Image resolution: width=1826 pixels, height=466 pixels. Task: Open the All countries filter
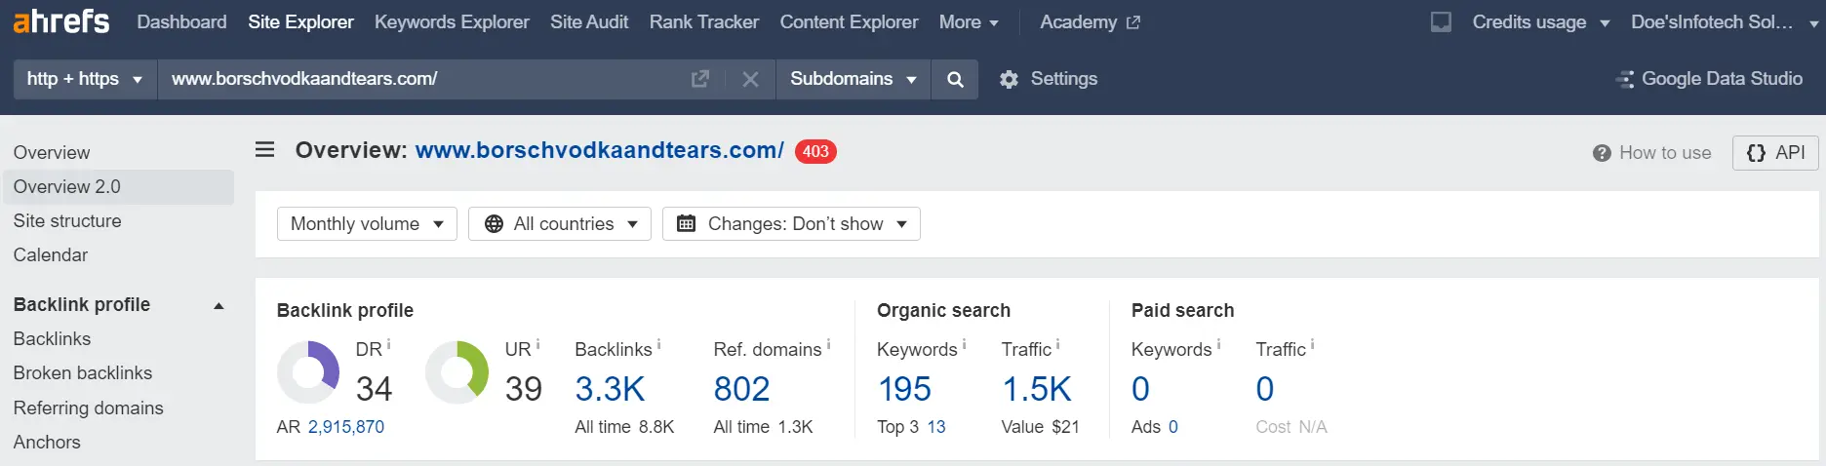(x=560, y=223)
